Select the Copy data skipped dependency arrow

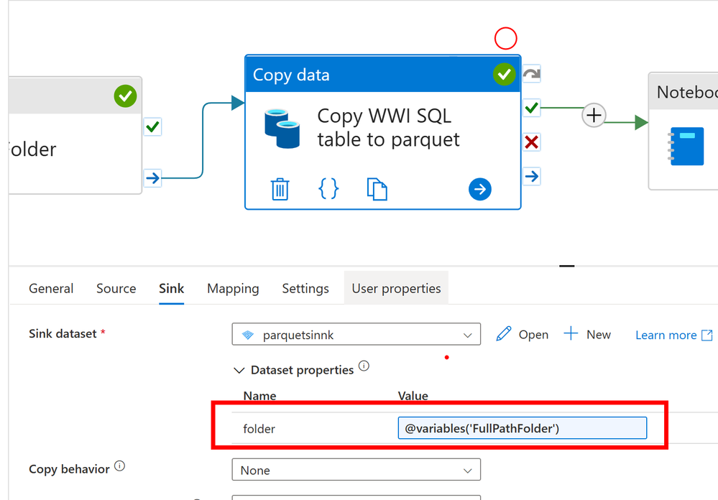coord(532,73)
